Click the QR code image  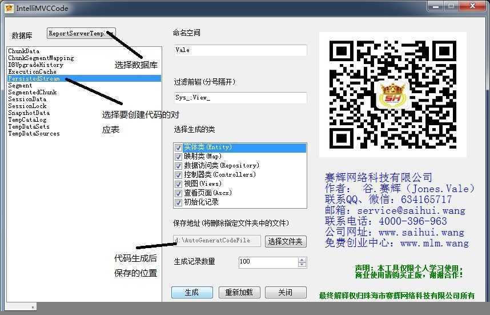[x=393, y=95]
